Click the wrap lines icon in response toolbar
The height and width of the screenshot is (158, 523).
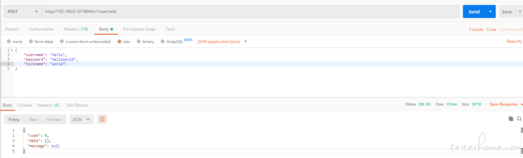(102, 119)
